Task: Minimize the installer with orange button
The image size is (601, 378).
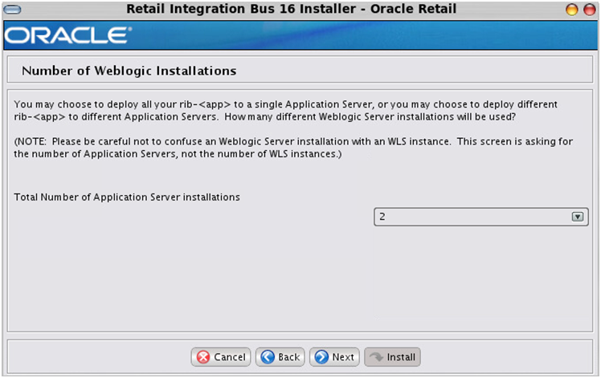Action: click(572, 9)
